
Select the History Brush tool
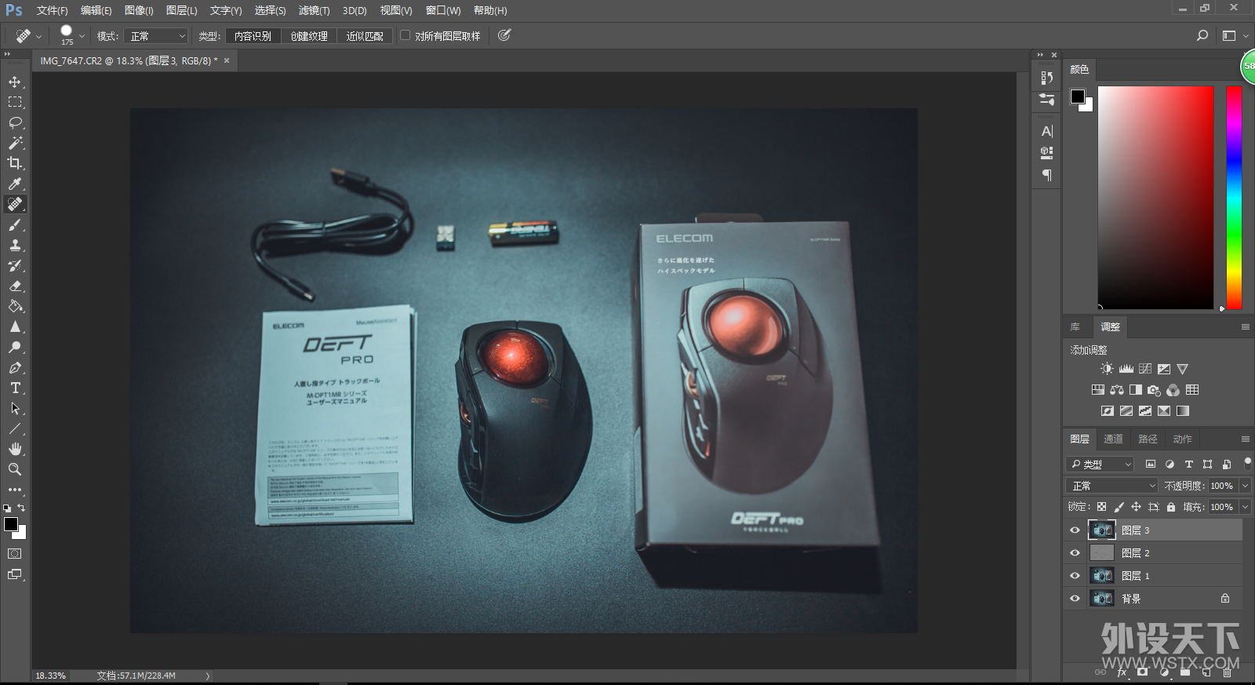(x=15, y=266)
